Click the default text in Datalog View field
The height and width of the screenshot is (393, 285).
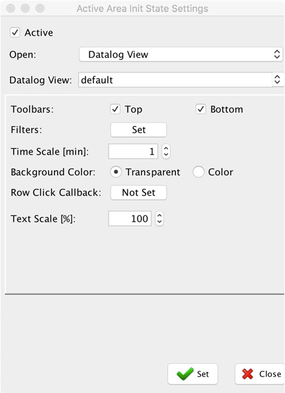(x=97, y=80)
